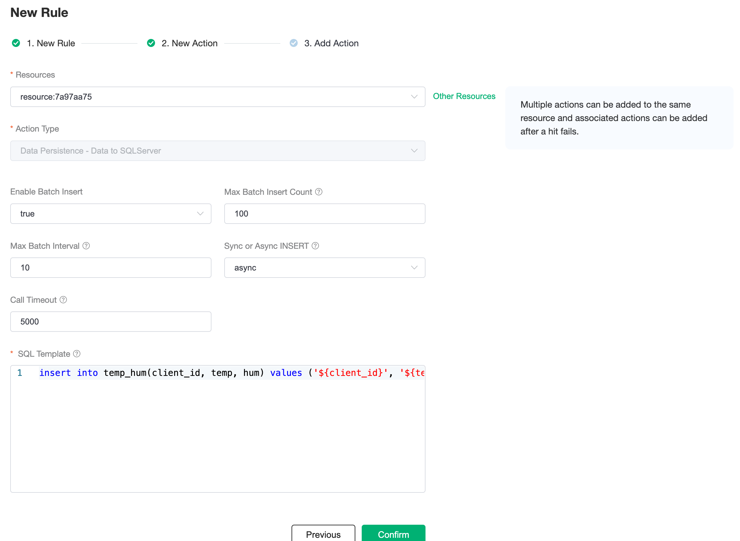
Task: Expand the Enable Batch Insert dropdown
Action: tap(111, 214)
